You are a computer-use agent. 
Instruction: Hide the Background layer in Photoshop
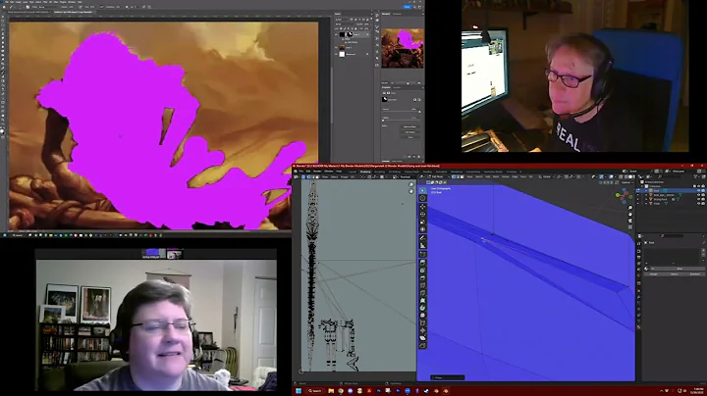(x=336, y=54)
